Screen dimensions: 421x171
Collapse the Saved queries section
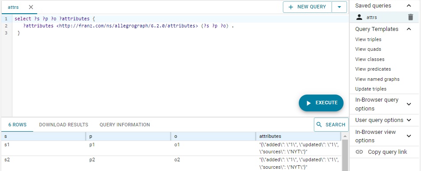[x=409, y=6]
